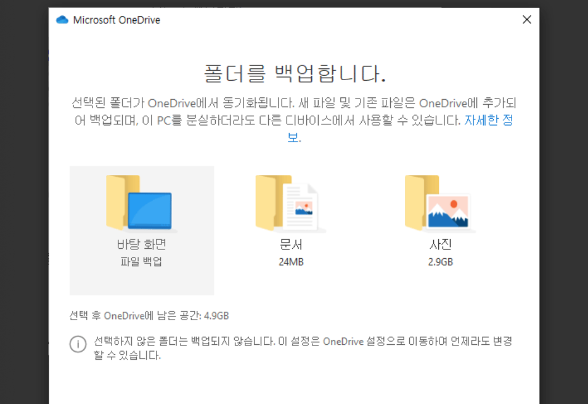
Task: Click the Microsoft OneDrive title text
Action: [x=116, y=20]
